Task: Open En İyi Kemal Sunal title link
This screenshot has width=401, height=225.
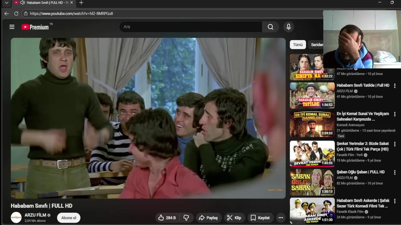Action: [x=363, y=116]
